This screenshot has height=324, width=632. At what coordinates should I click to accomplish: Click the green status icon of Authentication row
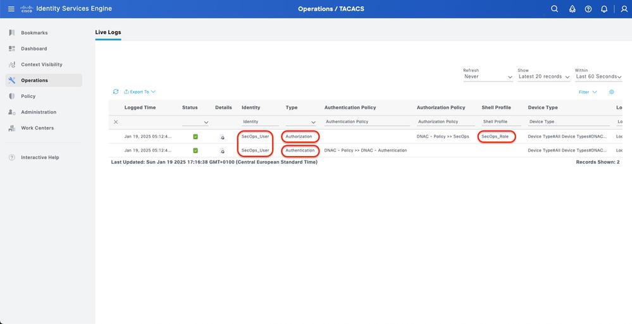coord(195,150)
